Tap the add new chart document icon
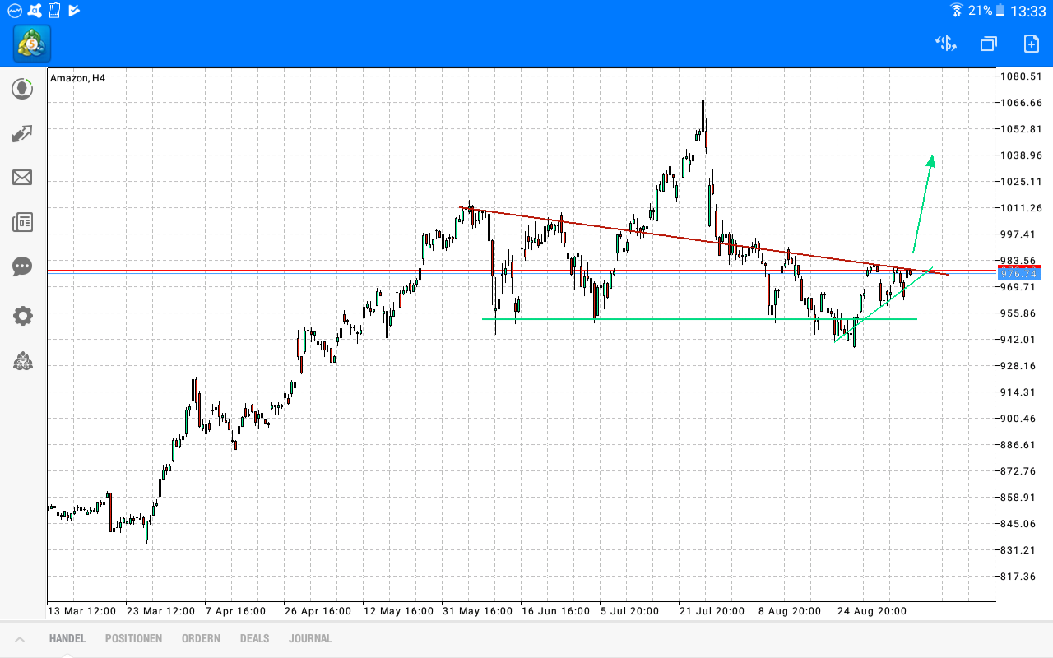This screenshot has height=658, width=1053. click(x=1031, y=44)
